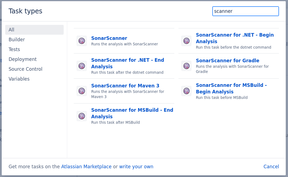
Task: Select the All task category
Action: pos(34,30)
